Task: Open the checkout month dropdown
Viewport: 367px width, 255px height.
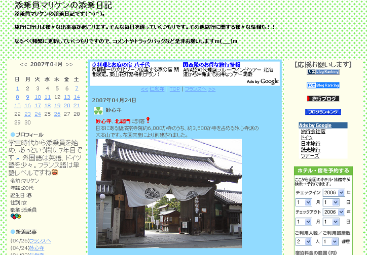Action: point(304,222)
